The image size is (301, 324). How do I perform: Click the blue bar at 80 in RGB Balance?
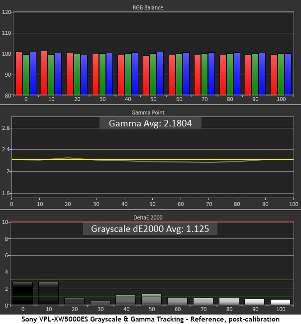(237, 74)
